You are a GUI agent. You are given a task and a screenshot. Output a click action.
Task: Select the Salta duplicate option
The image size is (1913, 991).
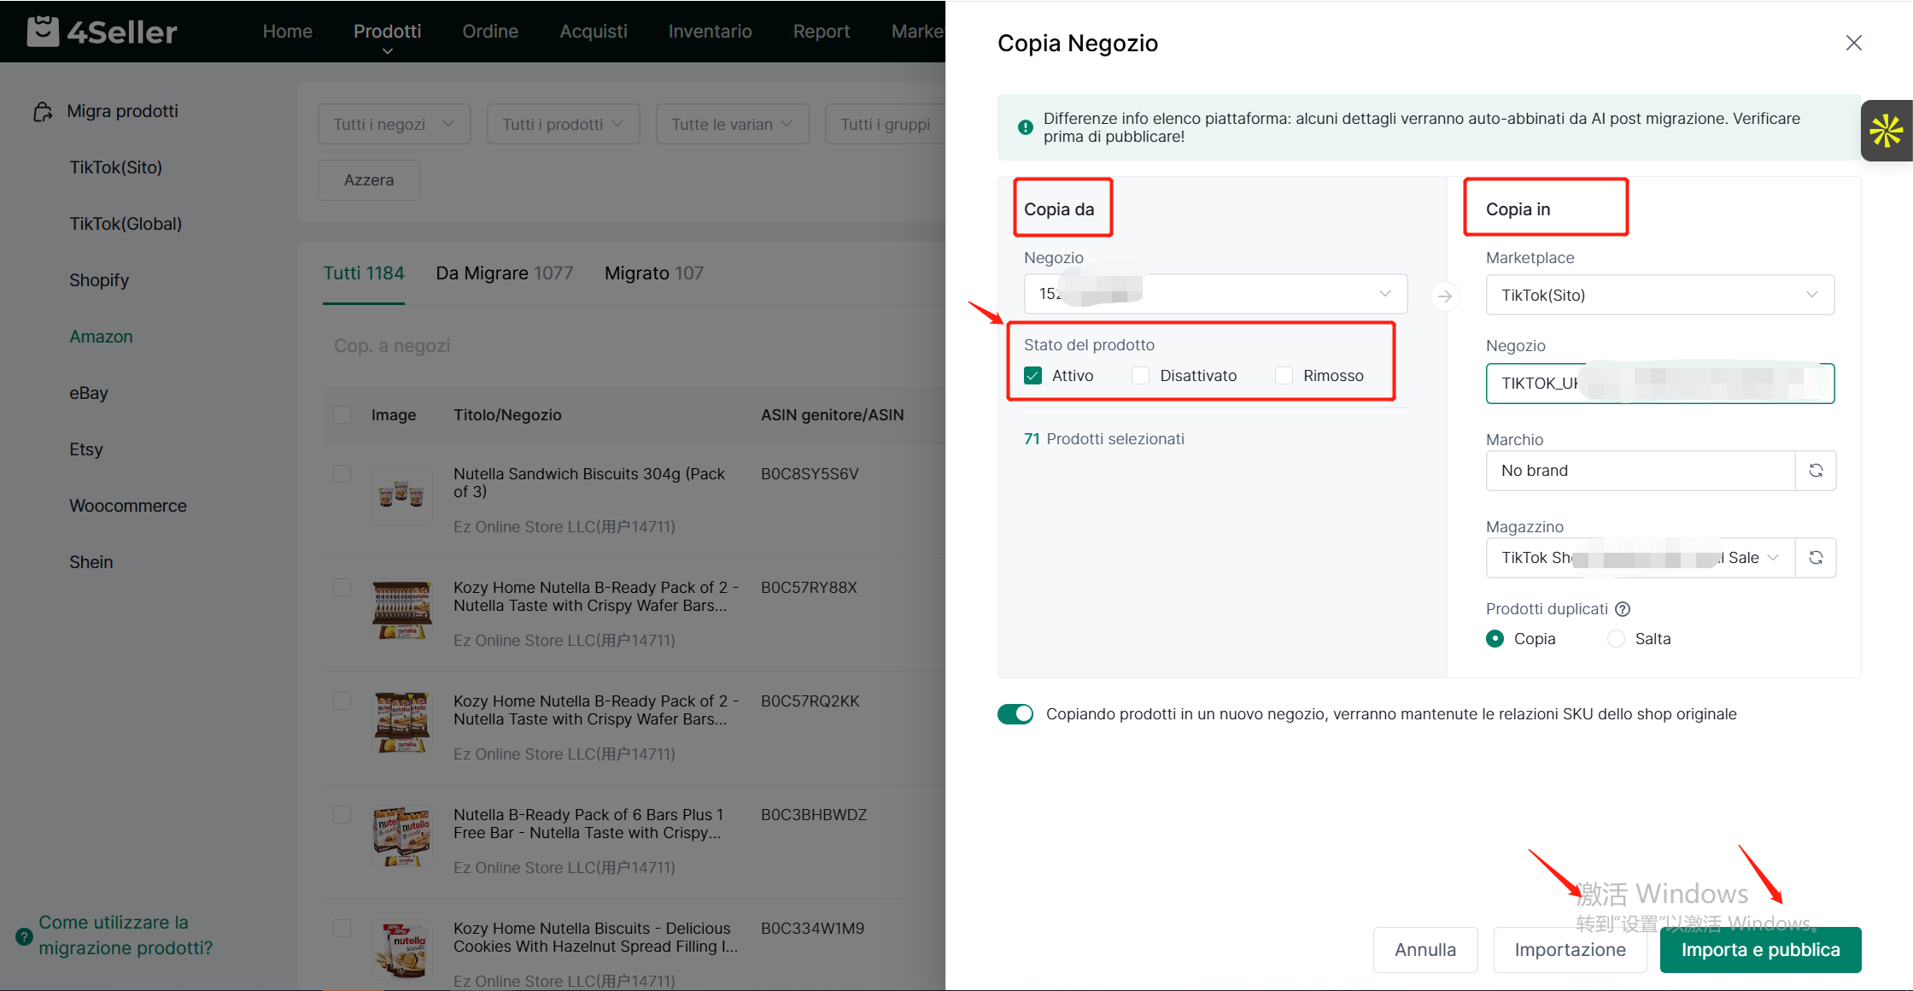coord(1616,639)
